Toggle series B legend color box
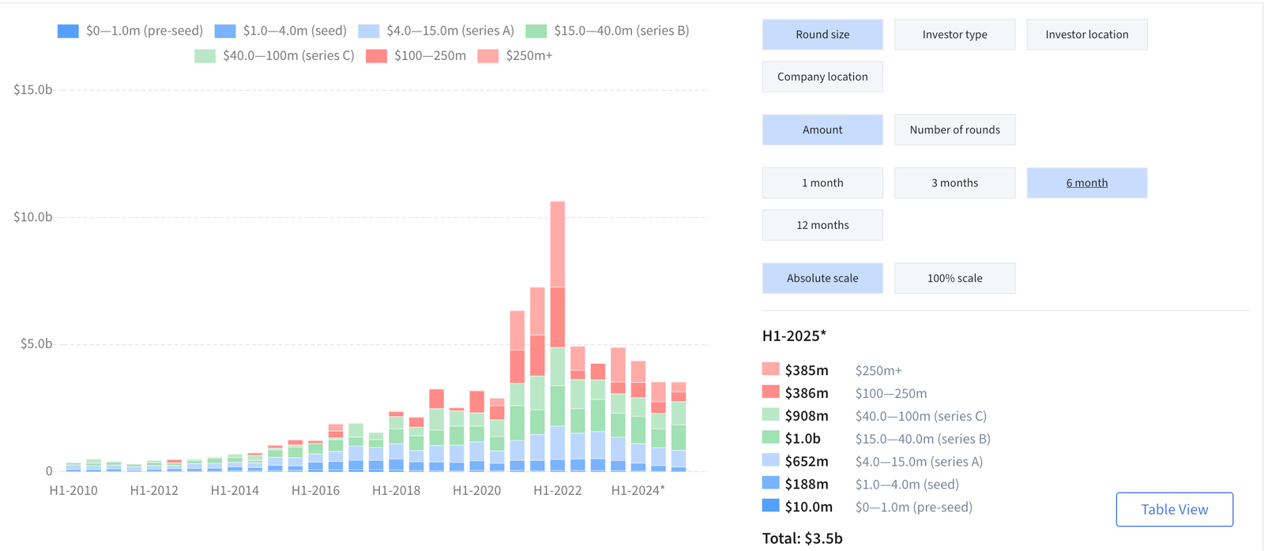This screenshot has width=1264, height=551. tap(536, 31)
